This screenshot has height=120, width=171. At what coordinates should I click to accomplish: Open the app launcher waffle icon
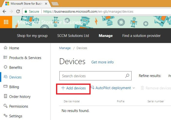pyautogui.click(x=6, y=22)
